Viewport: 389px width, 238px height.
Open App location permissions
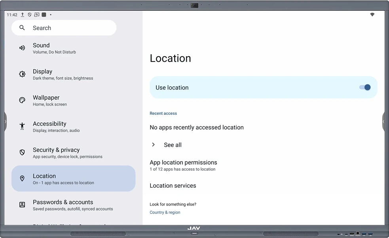pyautogui.click(x=183, y=165)
